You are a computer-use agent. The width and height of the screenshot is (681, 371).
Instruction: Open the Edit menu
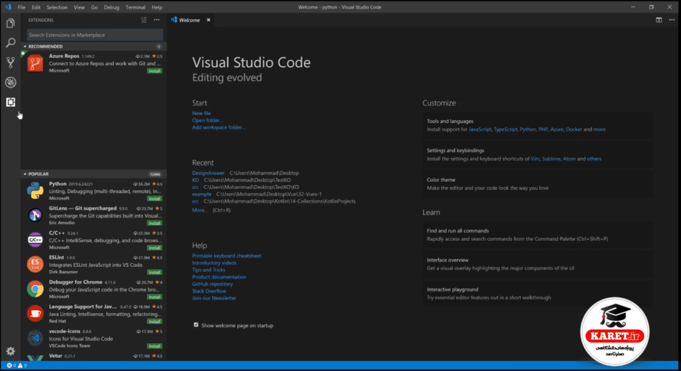(x=36, y=7)
